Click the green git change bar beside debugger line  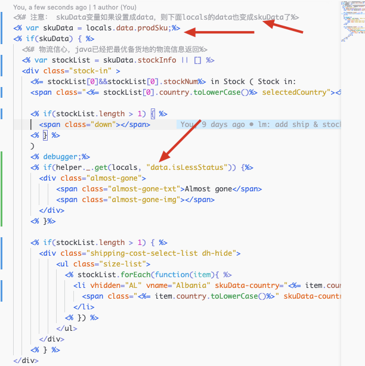(x=1, y=189)
